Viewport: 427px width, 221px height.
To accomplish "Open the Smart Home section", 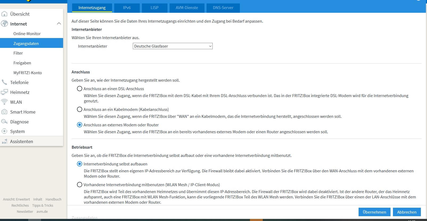I will [23, 112].
